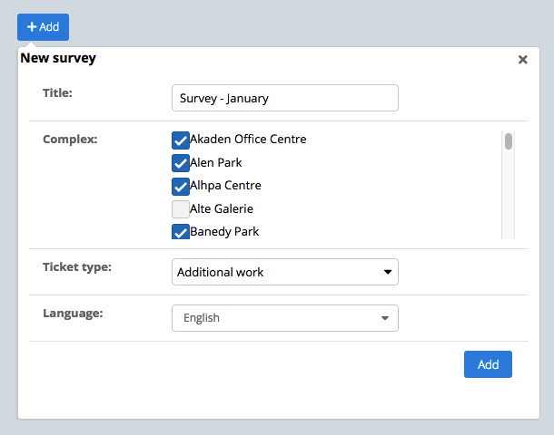The width and height of the screenshot is (554, 435).
Task: Click the Ticket type field label
Action: coord(77,267)
